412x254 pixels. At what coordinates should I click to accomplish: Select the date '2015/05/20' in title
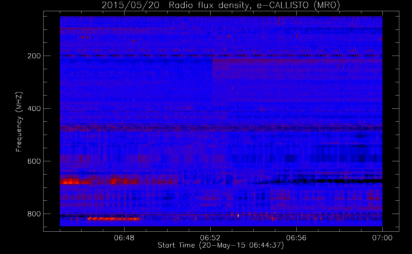[x=131, y=5]
